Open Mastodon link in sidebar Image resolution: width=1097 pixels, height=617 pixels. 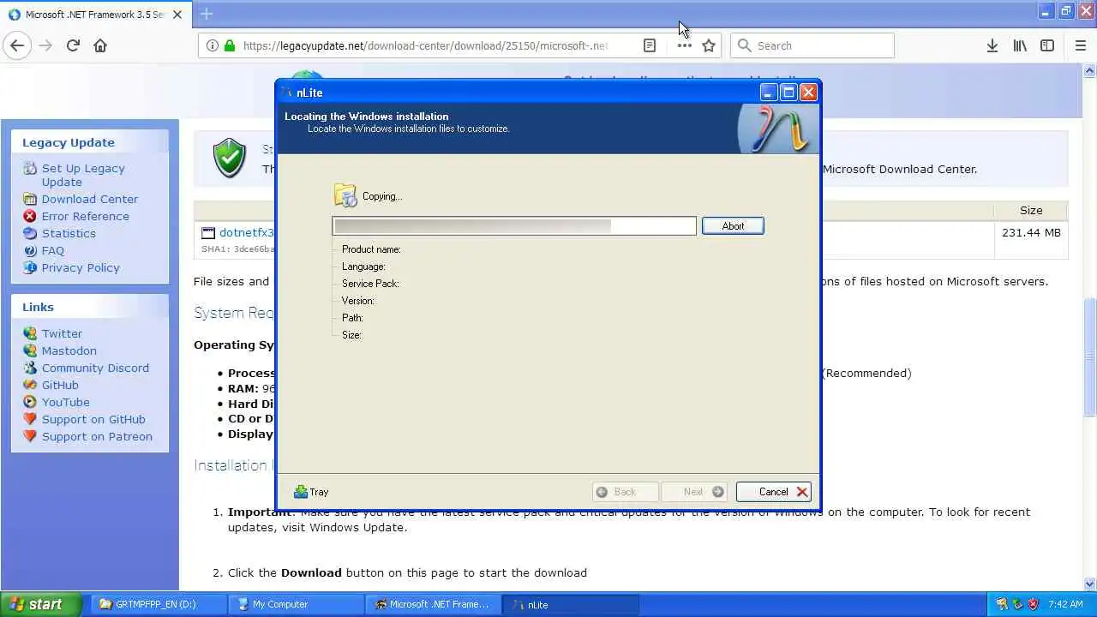[x=69, y=350]
